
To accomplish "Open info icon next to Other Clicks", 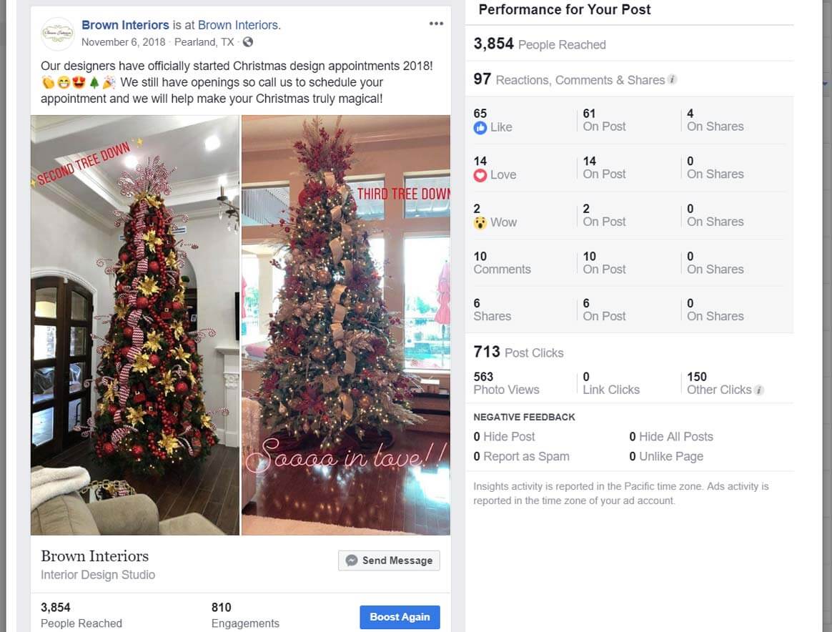I will coord(759,390).
